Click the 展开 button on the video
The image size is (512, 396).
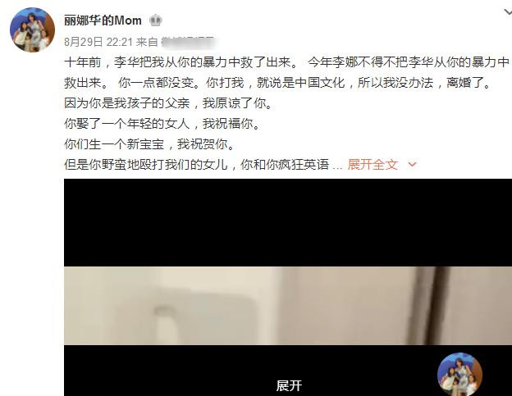[289, 385]
